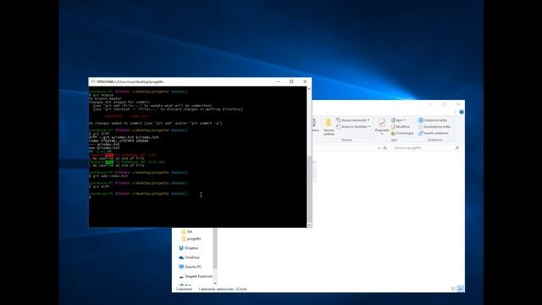Click the Proprietà icon in Explorer ribbon

click(x=382, y=123)
